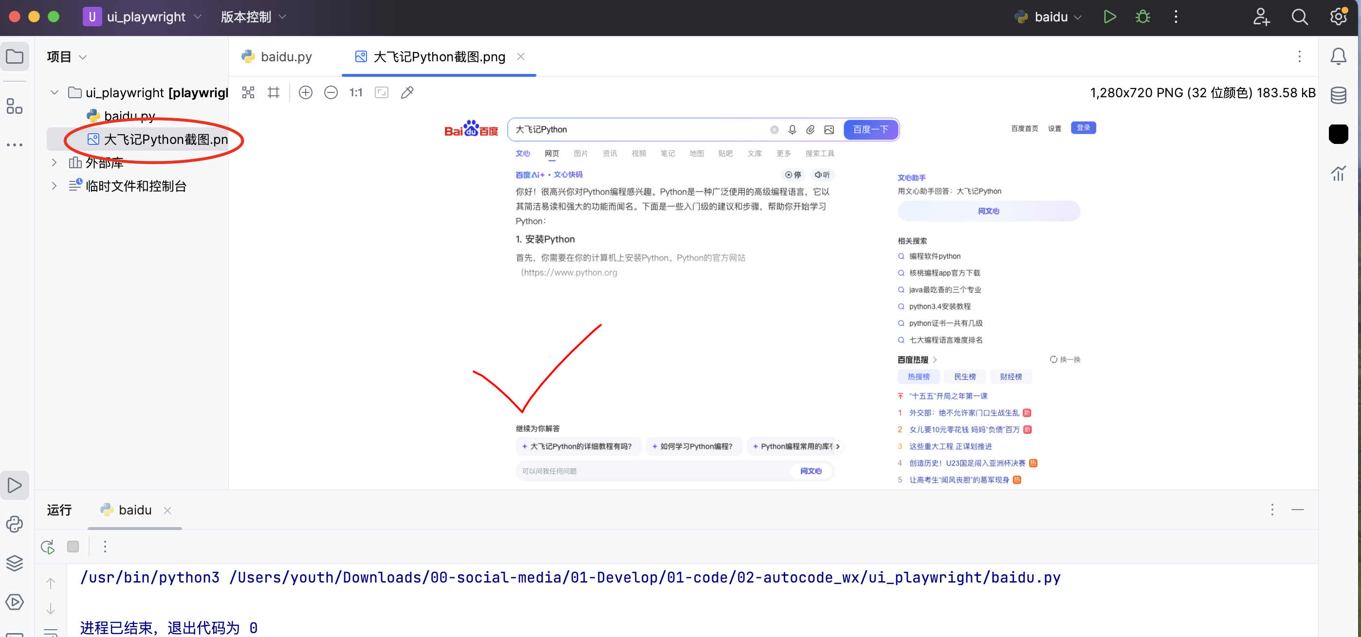Toggle chessboard background in image viewer
The width and height of the screenshot is (1361, 637).
pyautogui.click(x=248, y=93)
